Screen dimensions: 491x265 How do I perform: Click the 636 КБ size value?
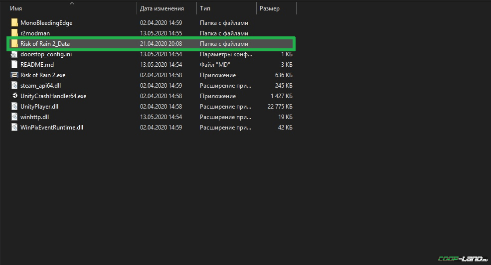(284, 75)
